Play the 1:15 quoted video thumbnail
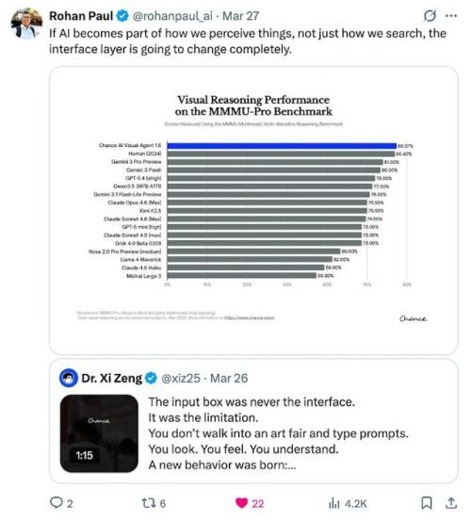This screenshot has height=521, width=471. 99,433
